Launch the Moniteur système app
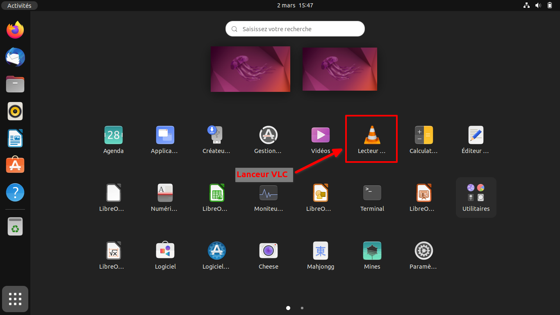The image size is (560, 315). click(x=268, y=192)
